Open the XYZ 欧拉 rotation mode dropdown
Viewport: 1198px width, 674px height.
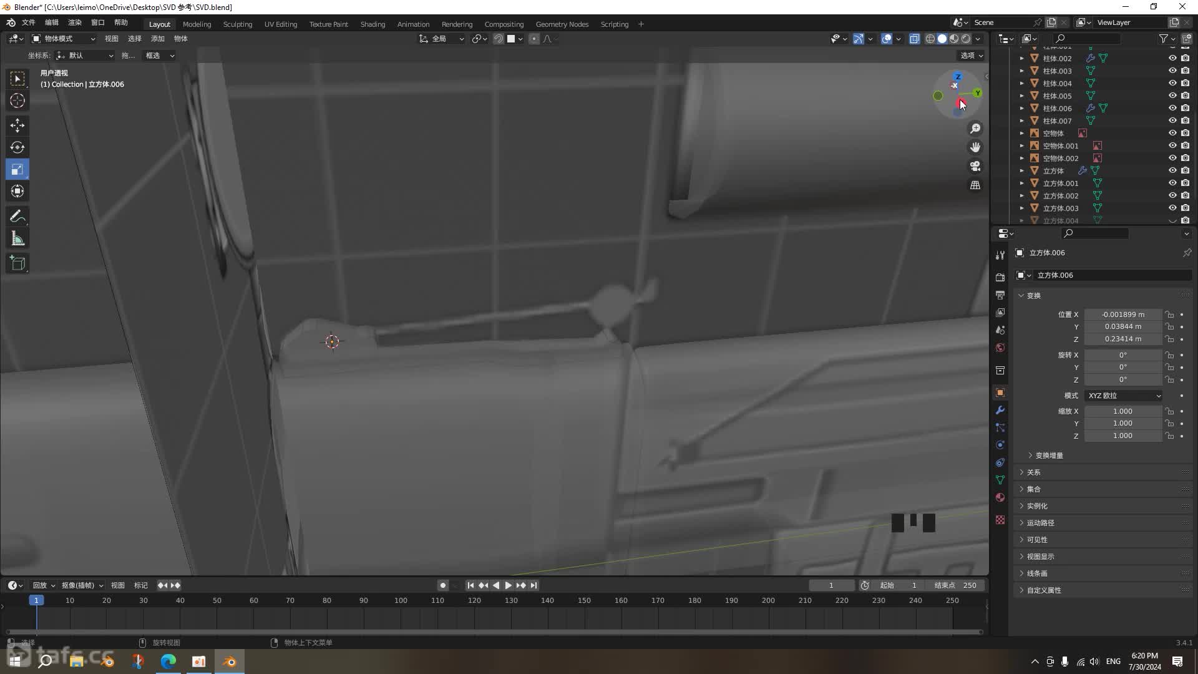click(x=1123, y=396)
